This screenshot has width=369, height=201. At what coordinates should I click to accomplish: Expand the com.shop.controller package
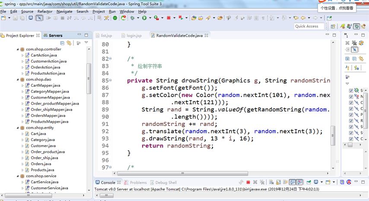[17, 49]
